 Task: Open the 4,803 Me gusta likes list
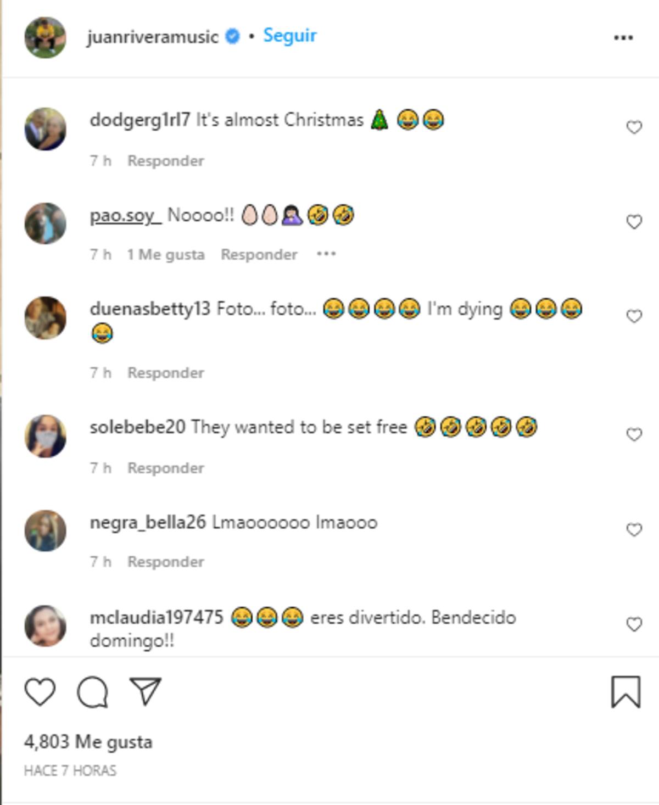click(x=88, y=742)
